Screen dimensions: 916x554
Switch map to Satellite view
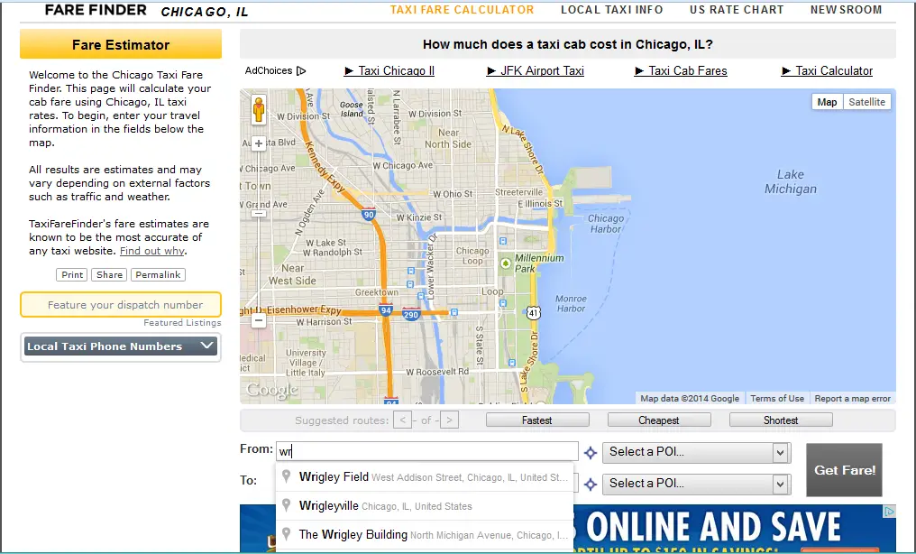tap(867, 102)
